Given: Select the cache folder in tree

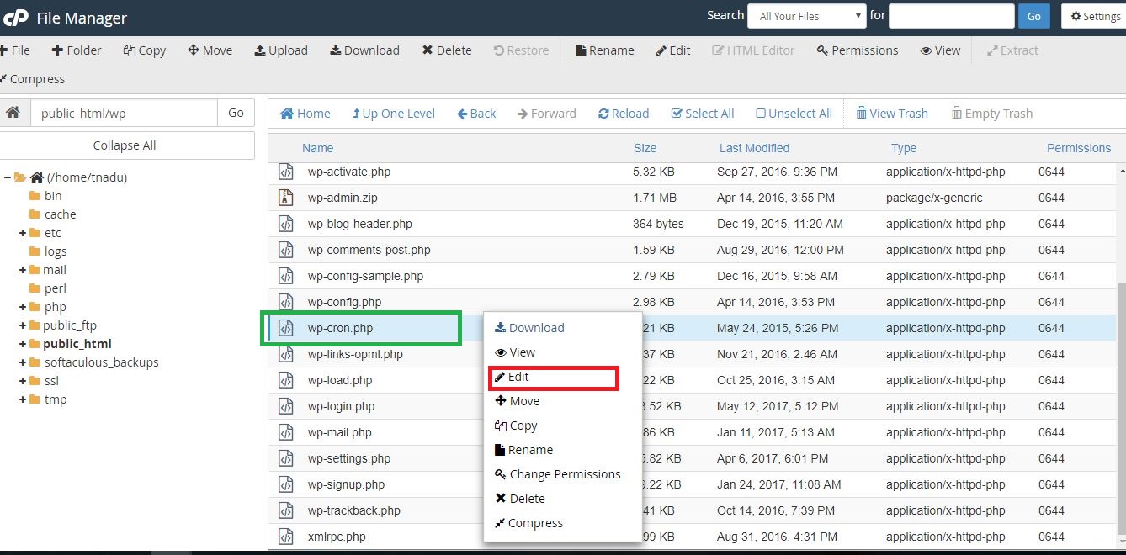Looking at the screenshot, I should (x=53, y=214).
